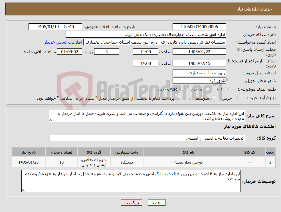Click the کد کالا column header
This screenshot has width=281, height=212.
pyautogui.click(x=249, y=152)
